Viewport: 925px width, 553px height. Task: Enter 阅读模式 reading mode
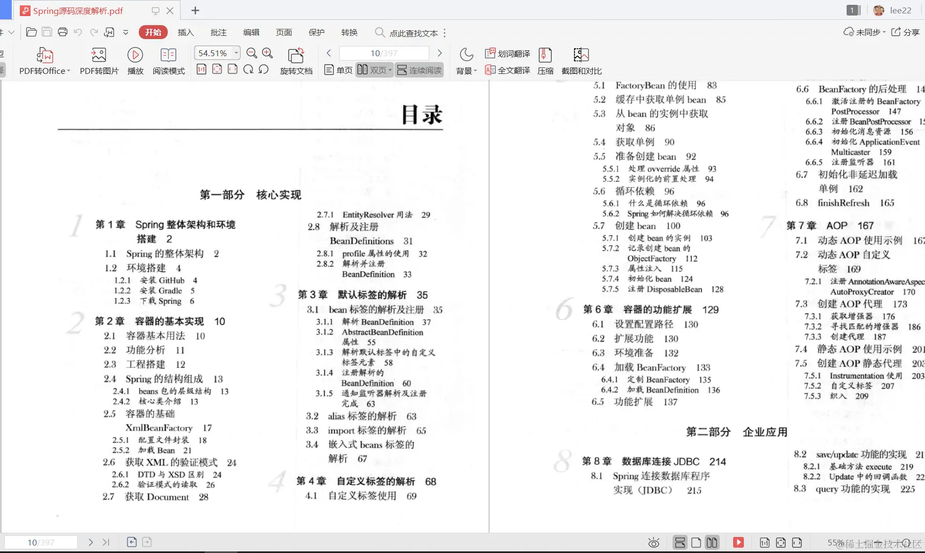[x=168, y=60]
